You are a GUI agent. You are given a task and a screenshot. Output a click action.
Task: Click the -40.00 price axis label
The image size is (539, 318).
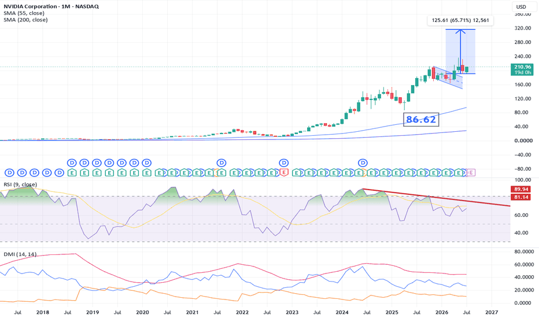(x=522, y=155)
